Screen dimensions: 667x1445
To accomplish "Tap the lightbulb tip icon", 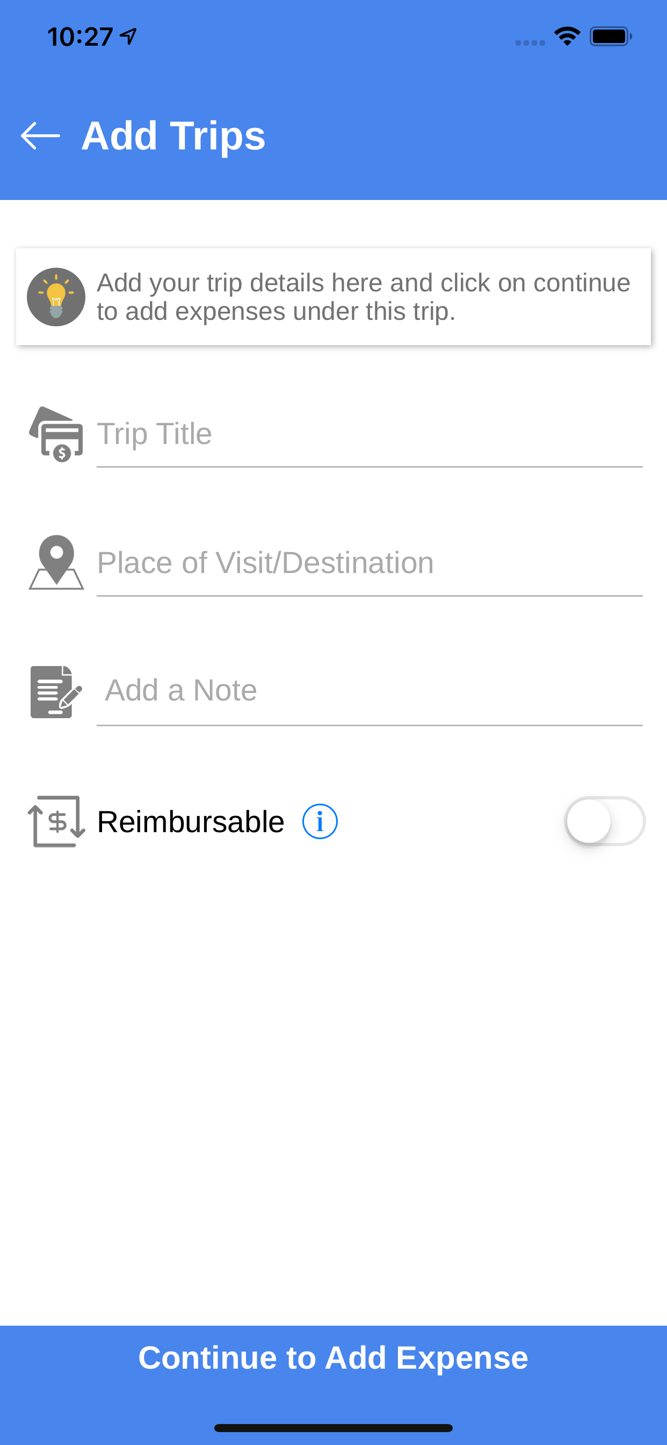I will coord(56,297).
